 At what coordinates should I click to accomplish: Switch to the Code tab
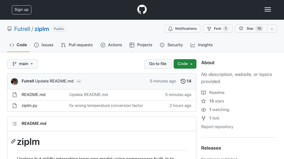[18, 45]
